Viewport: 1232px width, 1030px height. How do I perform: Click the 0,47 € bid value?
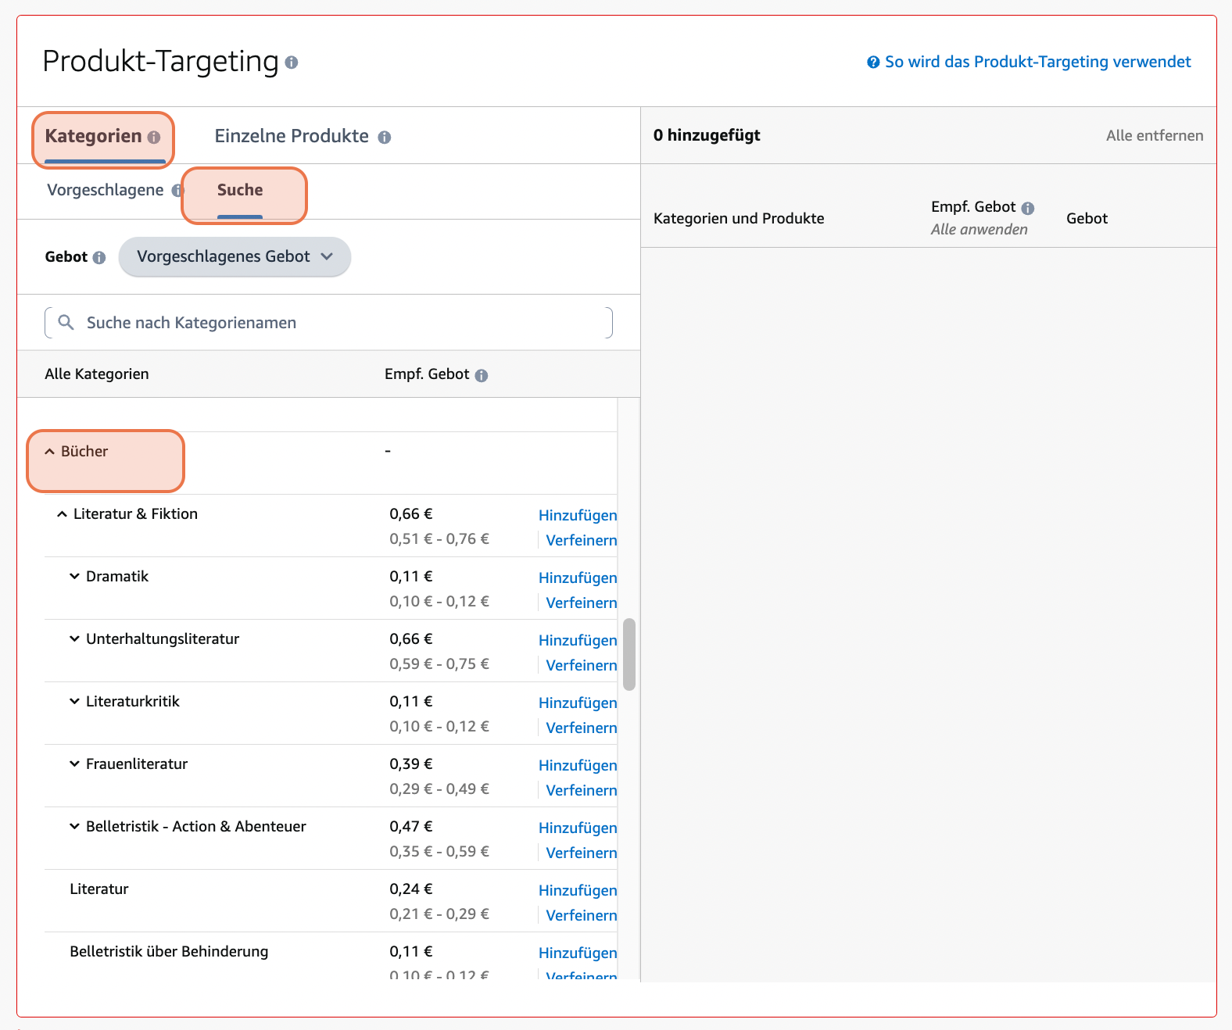coord(411,826)
